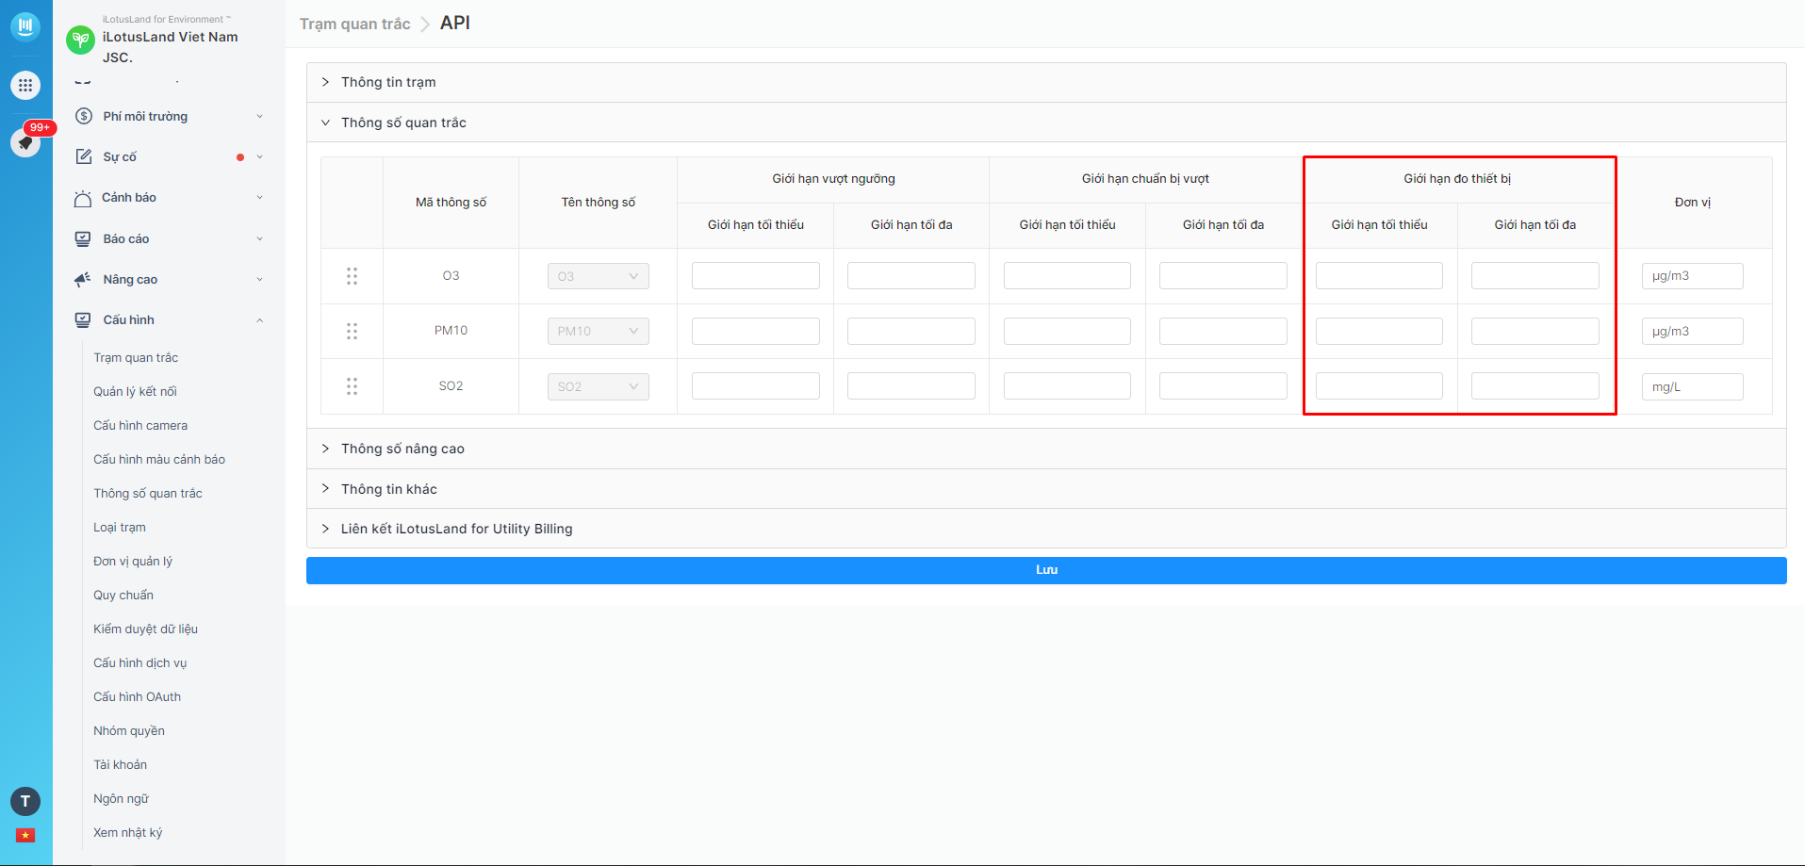The width and height of the screenshot is (1805, 866).
Task: Click O3 exceed-threshold minimum limit field
Action: (x=756, y=276)
